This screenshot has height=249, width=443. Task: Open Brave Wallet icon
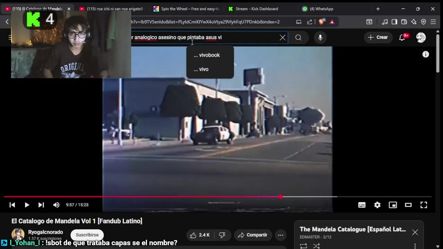[404, 22]
